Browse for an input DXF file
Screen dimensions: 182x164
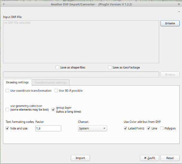(x=170, y=23)
